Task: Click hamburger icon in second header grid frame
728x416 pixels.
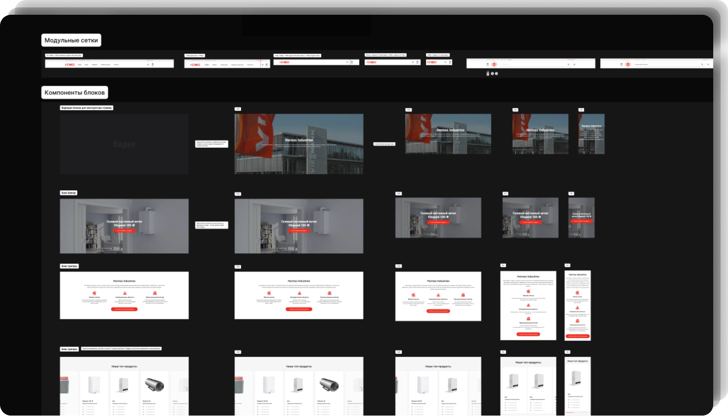Action: 266,65
